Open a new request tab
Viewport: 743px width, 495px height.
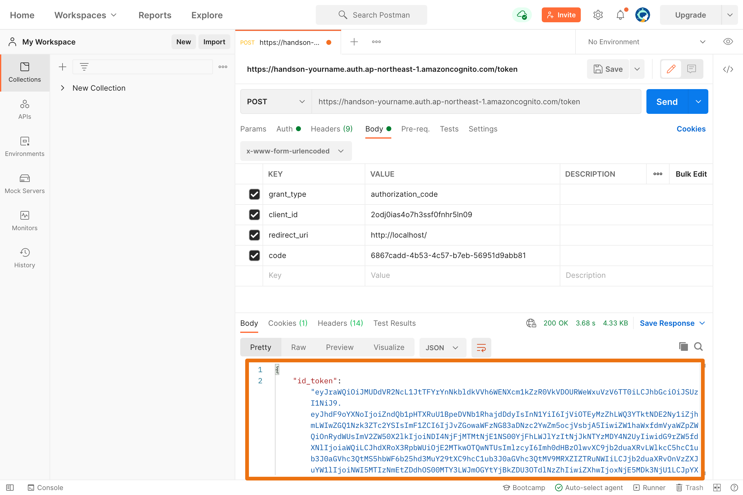pyautogui.click(x=354, y=42)
